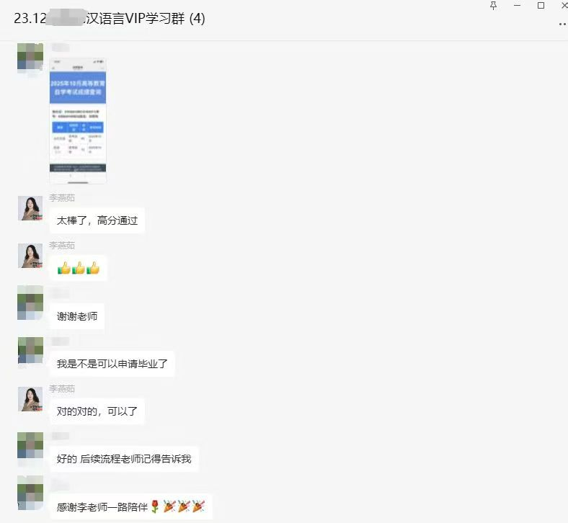Viewport: 568px width, 523px height.
Task: Click 李燕茹's avatar beside 太棒了，高分通过
Action: pos(30,208)
